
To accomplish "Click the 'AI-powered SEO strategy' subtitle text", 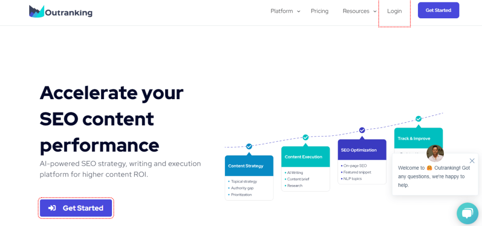I will pyautogui.click(x=120, y=169).
